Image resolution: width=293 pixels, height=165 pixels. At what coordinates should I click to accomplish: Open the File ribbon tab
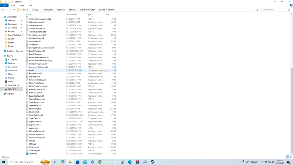tap(4, 5)
